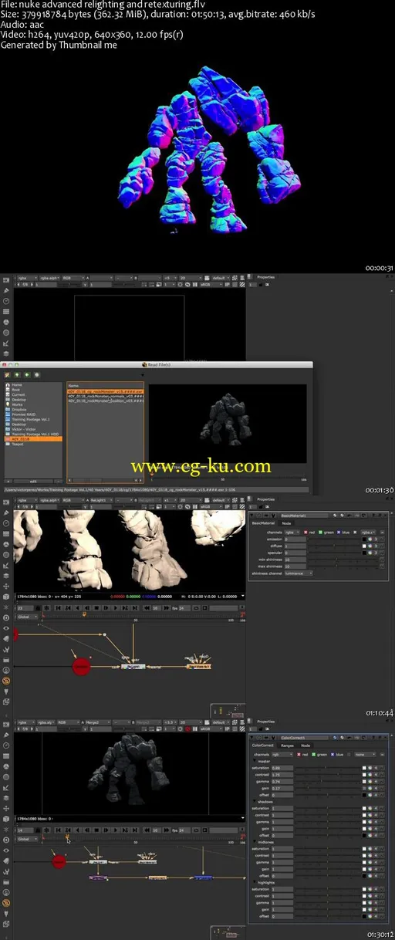Viewport: 395px width, 940px height.
Task: Select red round node in ColorCorrect frame graph
Action: [59, 861]
